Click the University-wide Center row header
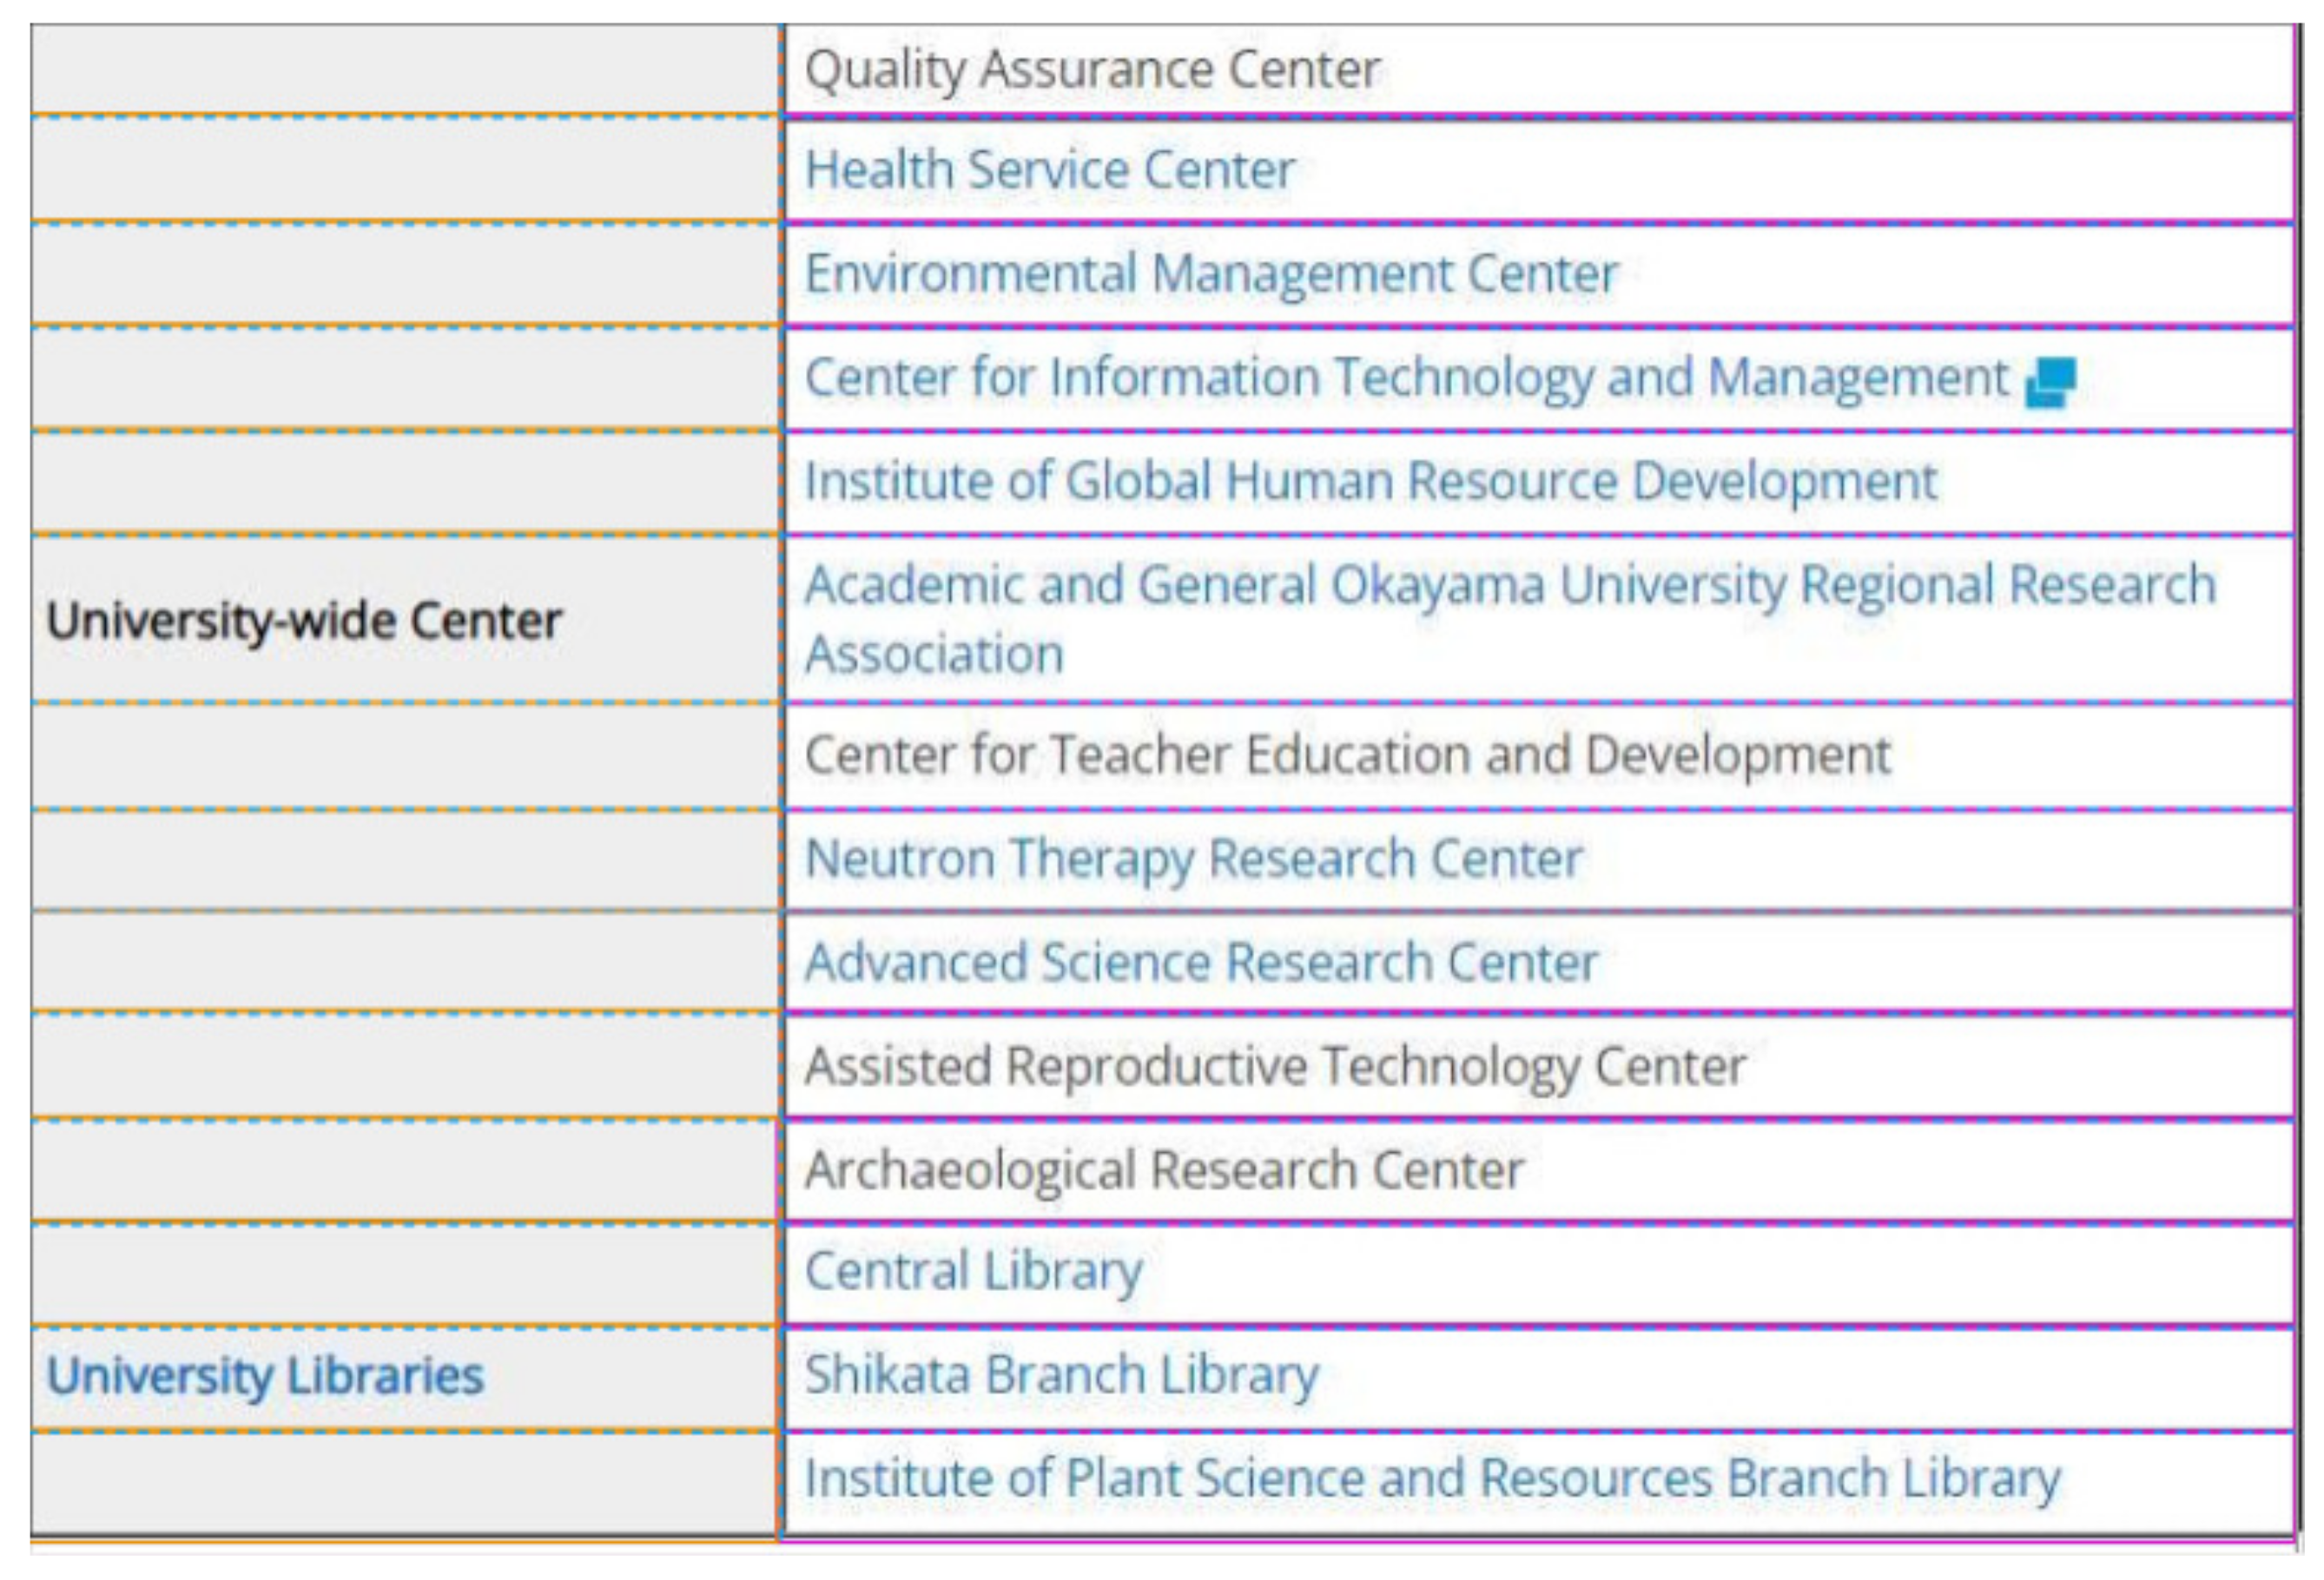 304,621
